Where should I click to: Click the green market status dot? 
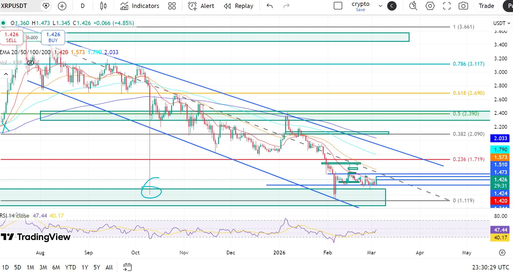(3, 23)
